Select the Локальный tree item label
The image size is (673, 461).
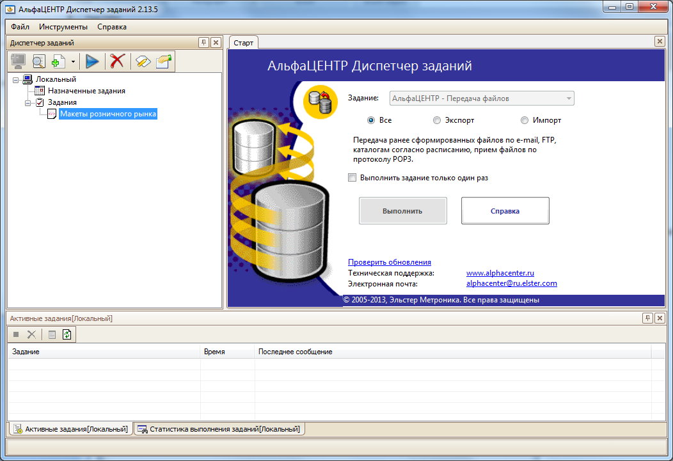(56, 79)
